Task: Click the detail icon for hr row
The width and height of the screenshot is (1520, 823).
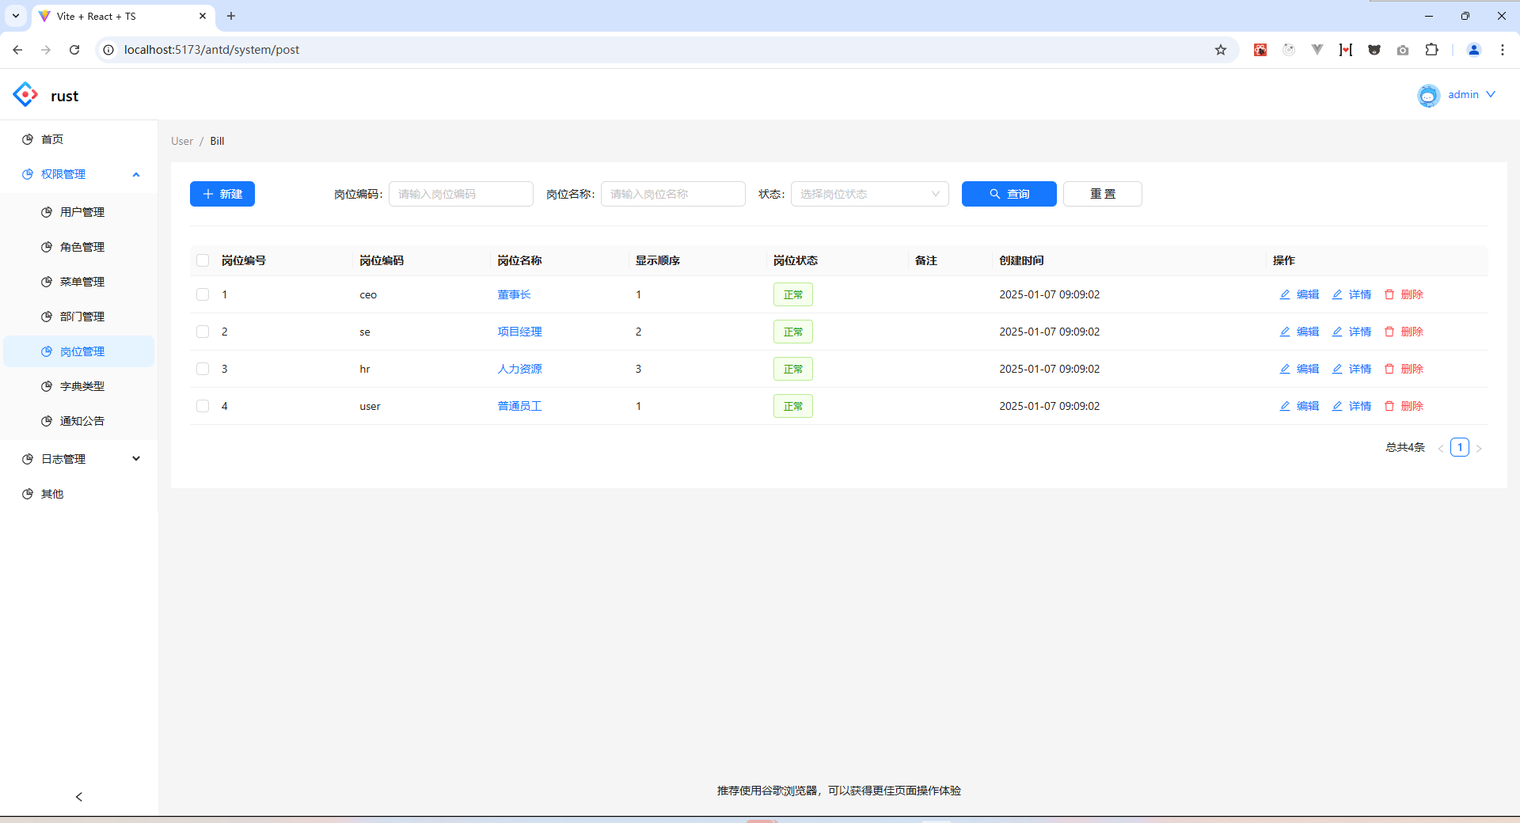Action: coord(1337,369)
